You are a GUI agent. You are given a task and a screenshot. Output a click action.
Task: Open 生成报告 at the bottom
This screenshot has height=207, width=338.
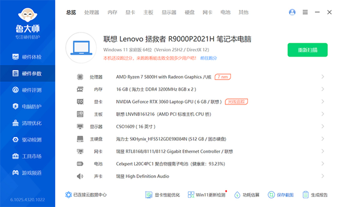pos(315,195)
